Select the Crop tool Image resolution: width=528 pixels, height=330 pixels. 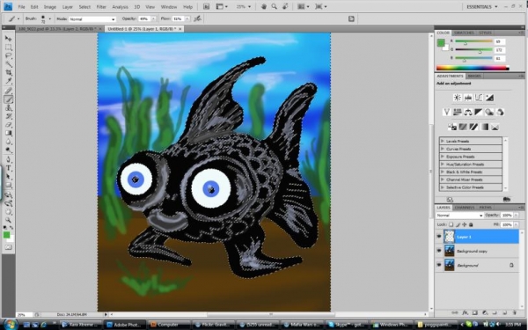(x=8, y=72)
